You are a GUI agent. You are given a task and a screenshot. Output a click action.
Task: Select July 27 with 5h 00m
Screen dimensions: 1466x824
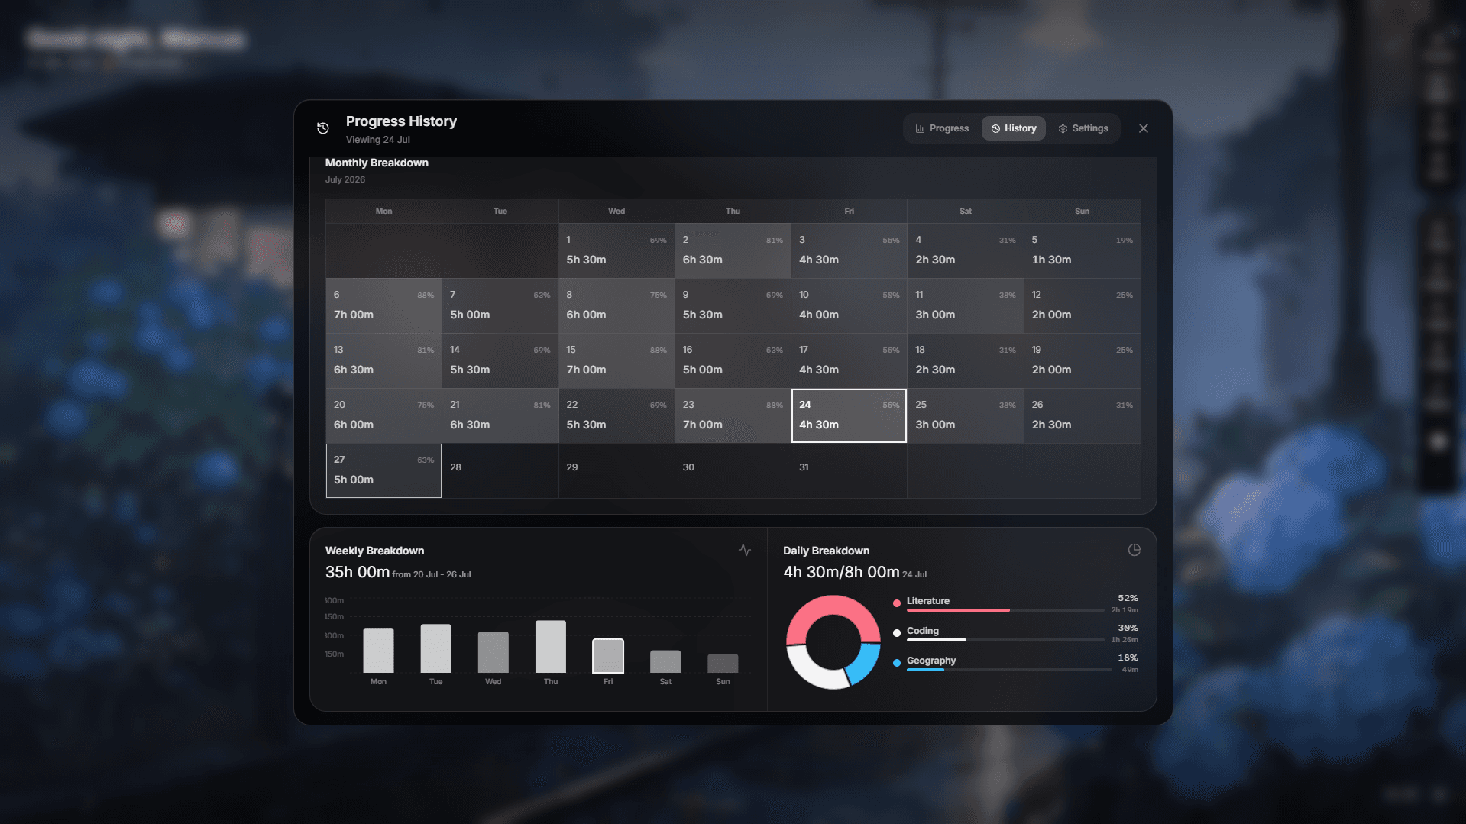(x=383, y=470)
